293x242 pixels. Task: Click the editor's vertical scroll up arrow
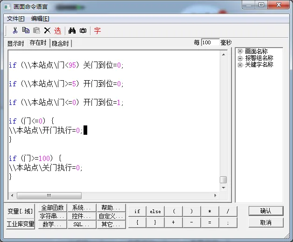pyautogui.click(x=223, y=55)
